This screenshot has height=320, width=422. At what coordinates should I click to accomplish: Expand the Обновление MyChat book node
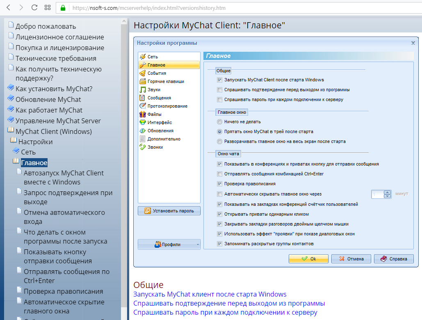tap(11, 98)
